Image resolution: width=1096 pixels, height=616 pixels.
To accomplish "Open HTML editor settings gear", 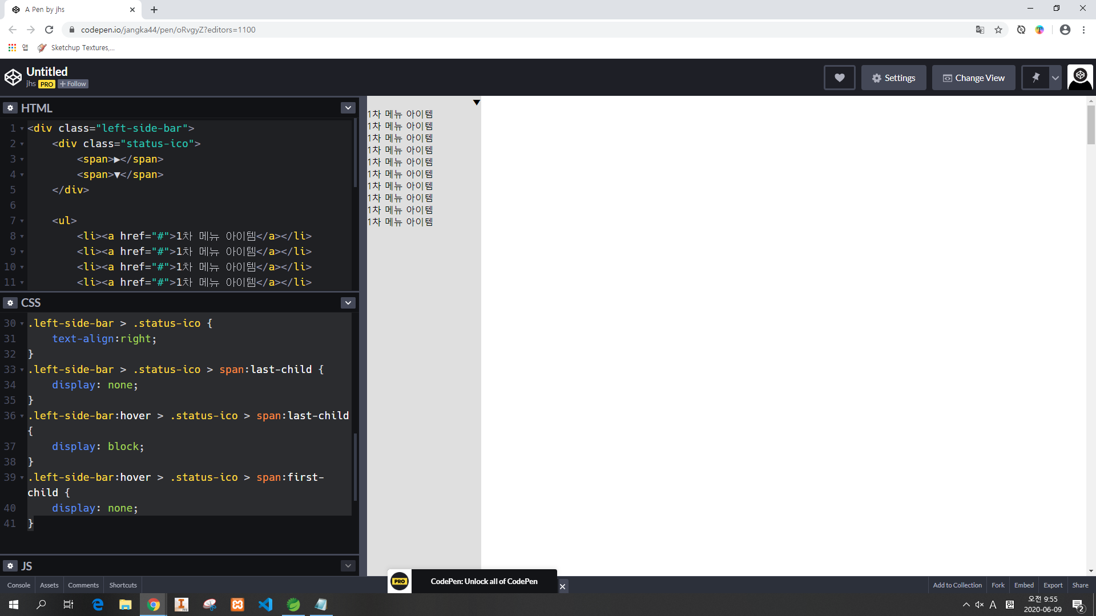I will (10, 108).
